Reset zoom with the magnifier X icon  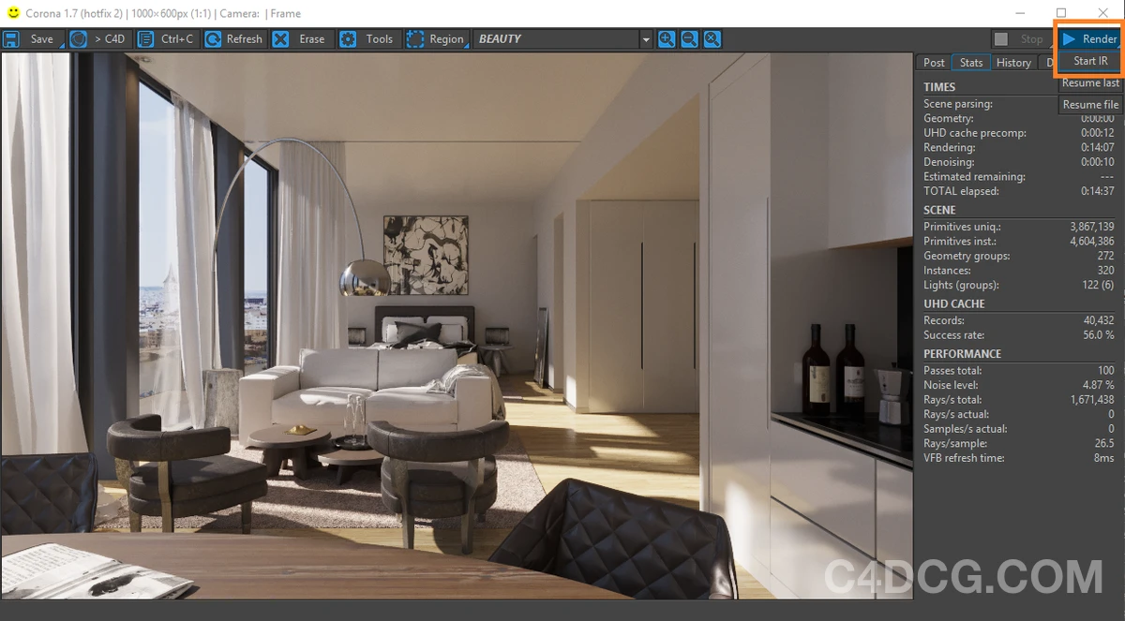click(712, 39)
